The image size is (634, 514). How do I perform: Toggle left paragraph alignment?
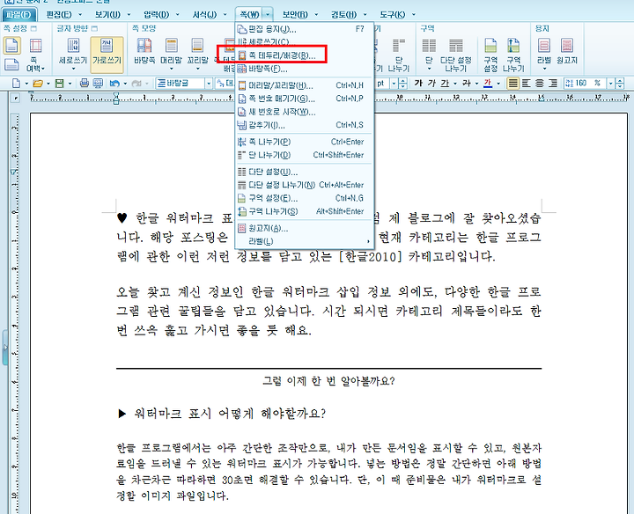(x=526, y=84)
